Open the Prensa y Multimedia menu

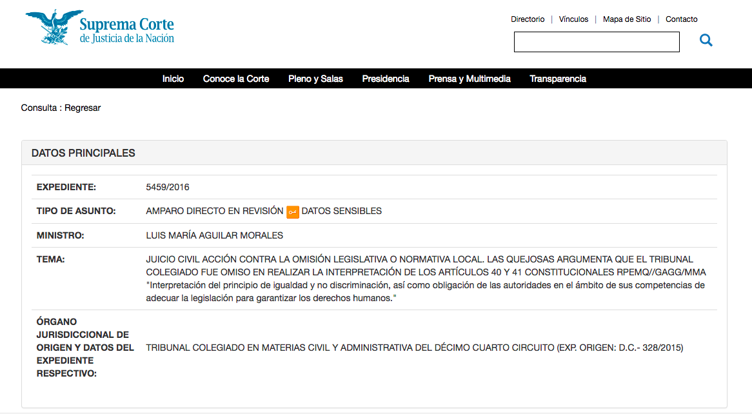[470, 79]
